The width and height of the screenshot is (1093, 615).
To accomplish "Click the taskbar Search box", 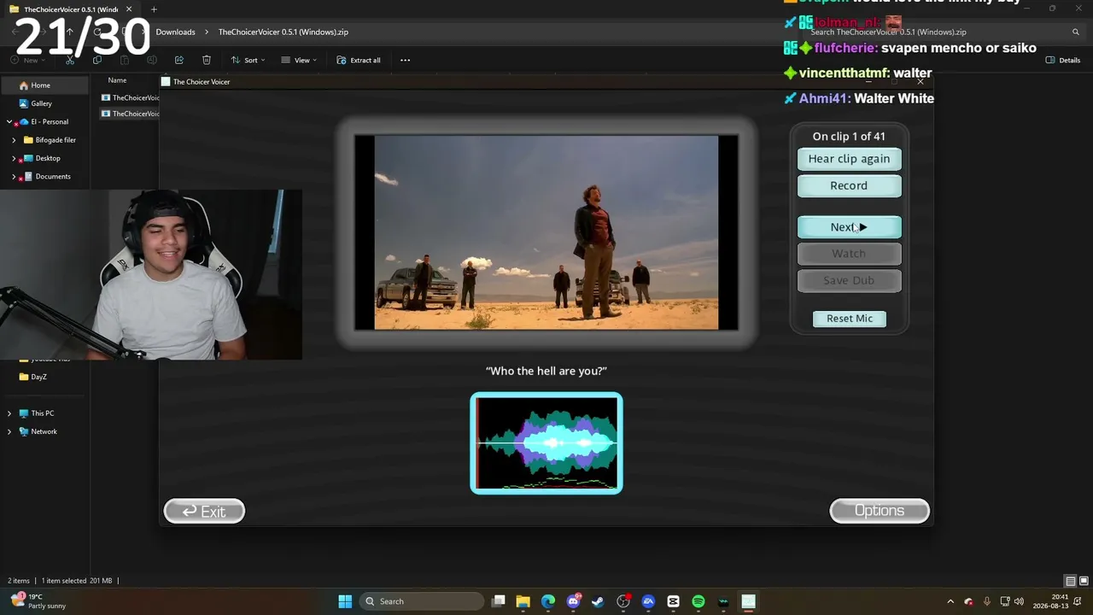I will [422, 601].
